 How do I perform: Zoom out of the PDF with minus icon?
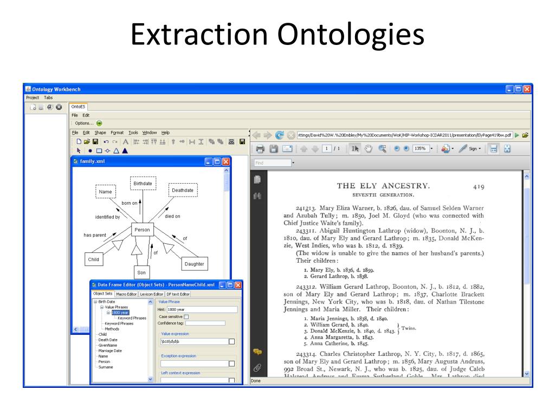[x=397, y=148]
